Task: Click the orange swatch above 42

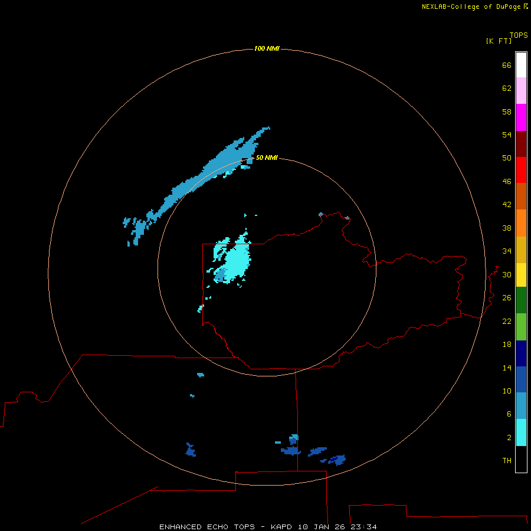Action: point(521,222)
